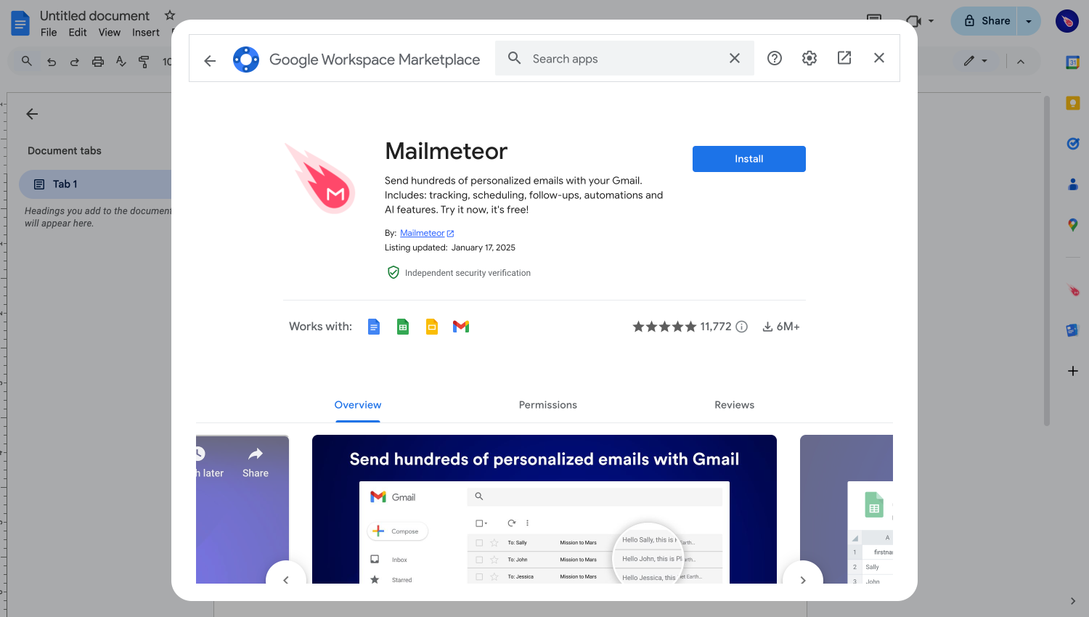1089x617 pixels.
Task: Open the left video thumbnail with Share
Action: click(x=242, y=509)
